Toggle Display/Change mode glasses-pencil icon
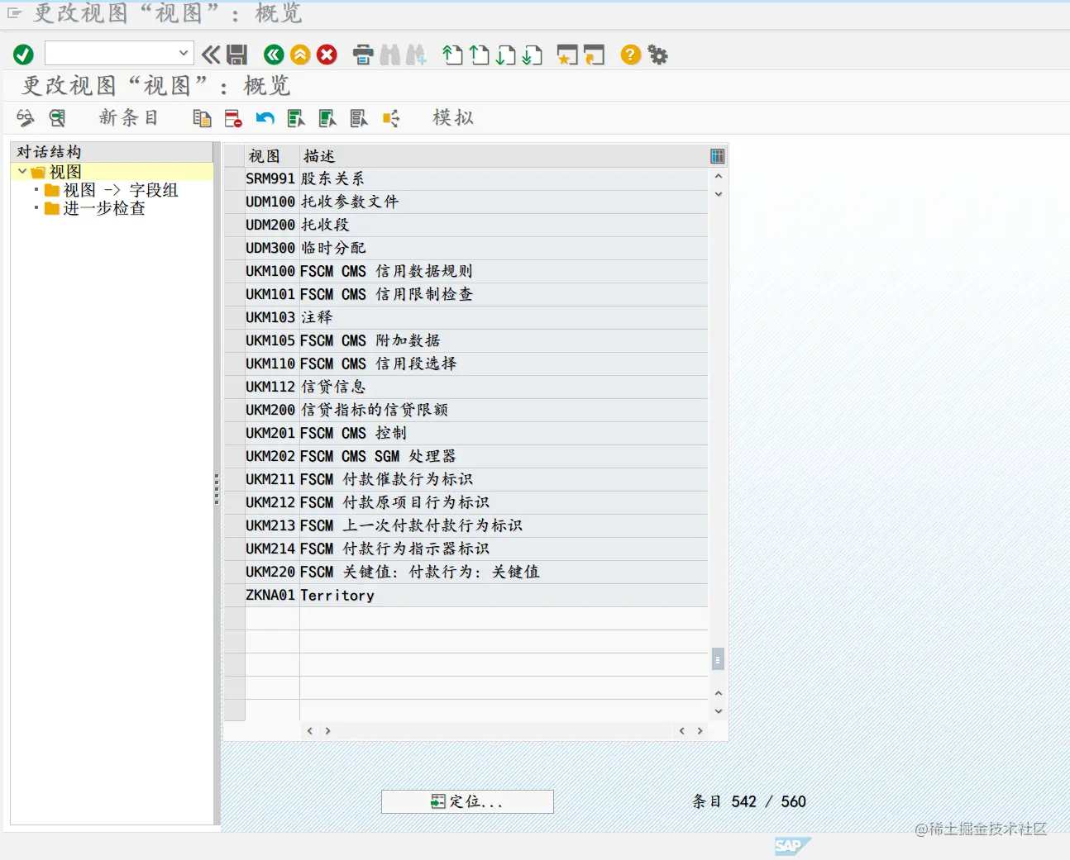Screen dimensions: 1070x860 tap(26, 118)
